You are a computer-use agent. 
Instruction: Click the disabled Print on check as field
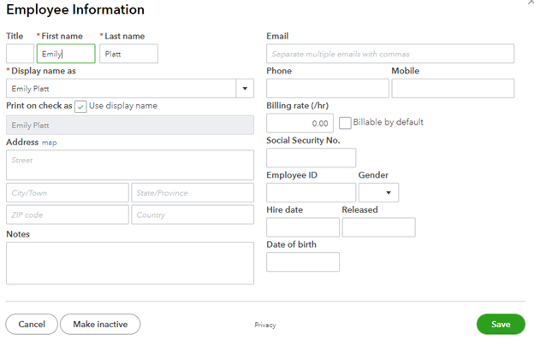[130, 125]
